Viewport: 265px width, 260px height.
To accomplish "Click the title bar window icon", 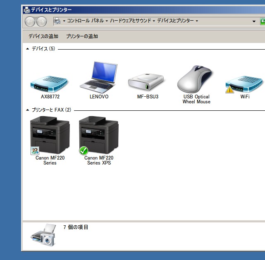I will (27, 10).
